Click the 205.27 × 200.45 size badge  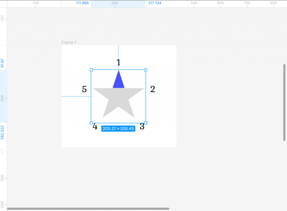click(118, 129)
